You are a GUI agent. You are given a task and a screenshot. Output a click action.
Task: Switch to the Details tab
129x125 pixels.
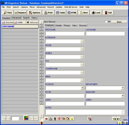point(59,26)
